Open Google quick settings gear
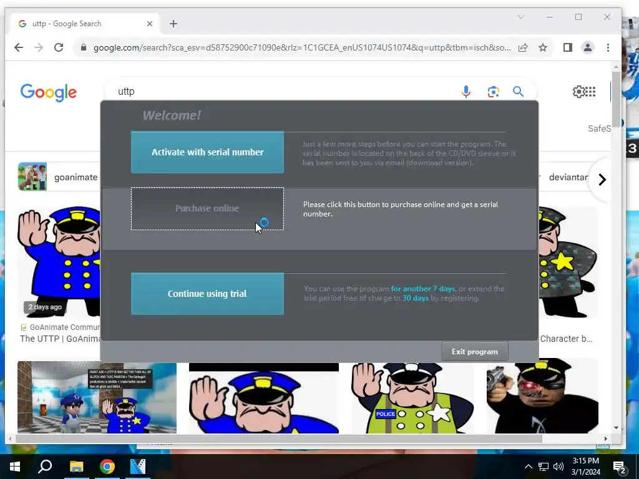The height and width of the screenshot is (479, 639). click(x=578, y=92)
